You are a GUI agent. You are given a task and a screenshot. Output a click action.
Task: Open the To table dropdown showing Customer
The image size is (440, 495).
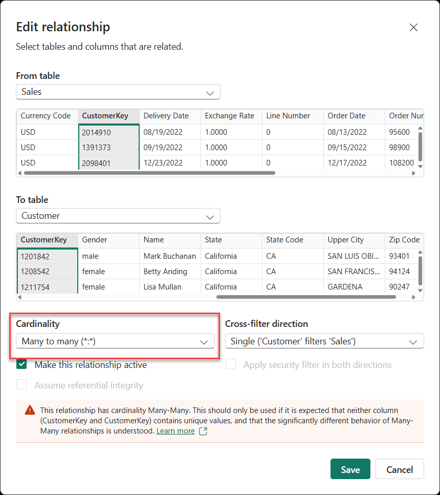click(x=118, y=216)
